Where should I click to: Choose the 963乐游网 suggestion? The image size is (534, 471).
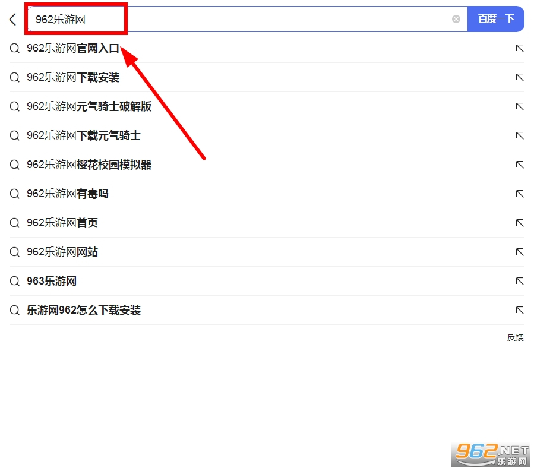point(52,282)
